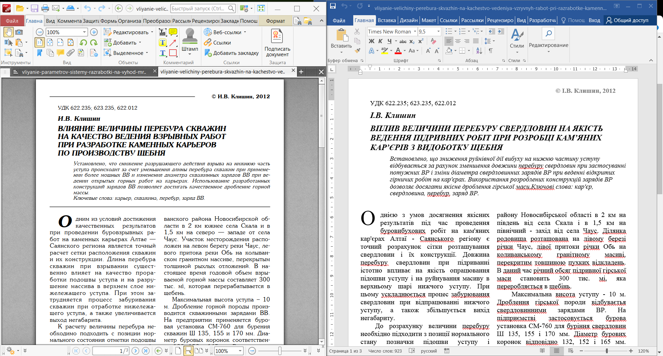This screenshot has height=356, width=663.
Task: Click the zoom in plus icon in PDF toolbar
Action: tap(94, 32)
